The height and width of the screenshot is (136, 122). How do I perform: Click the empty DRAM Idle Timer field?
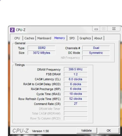[76, 109]
